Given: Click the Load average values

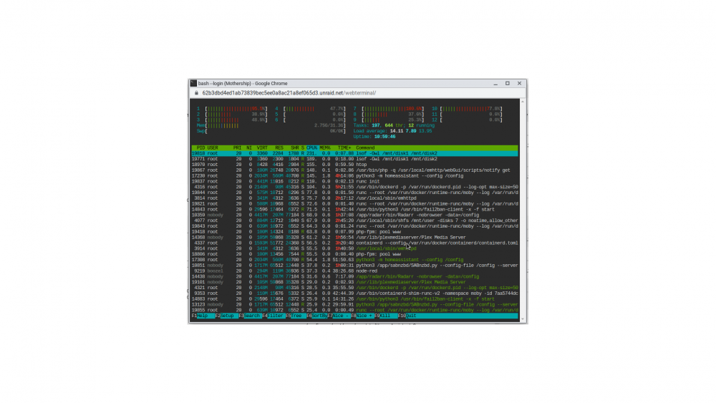Looking at the screenshot, I should [x=411, y=131].
